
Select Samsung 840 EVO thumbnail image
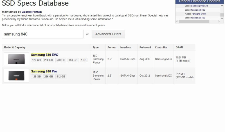[17, 59]
